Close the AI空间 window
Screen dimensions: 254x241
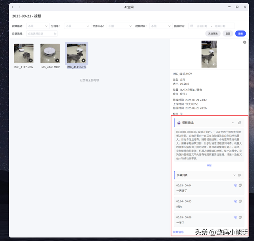pos(245,7)
